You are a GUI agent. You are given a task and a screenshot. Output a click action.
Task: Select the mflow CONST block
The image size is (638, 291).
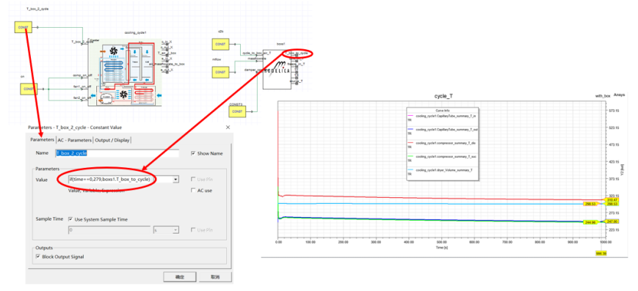click(220, 72)
